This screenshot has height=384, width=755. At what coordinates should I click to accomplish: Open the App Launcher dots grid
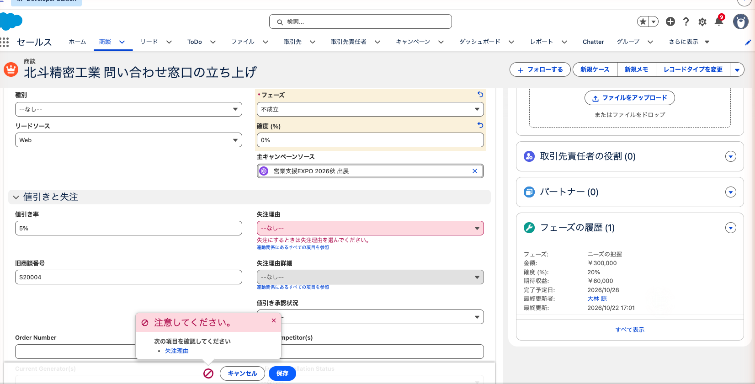tap(5, 42)
